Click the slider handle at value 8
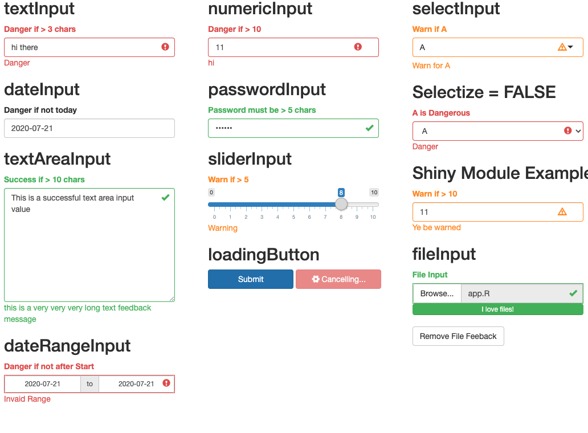 (x=341, y=204)
